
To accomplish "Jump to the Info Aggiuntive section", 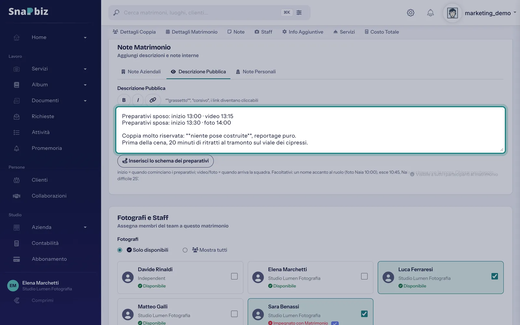I will pyautogui.click(x=303, y=32).
